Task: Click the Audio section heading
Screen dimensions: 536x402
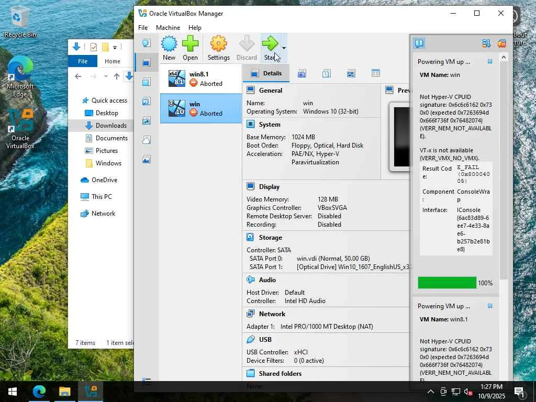Action: [267, 280]
